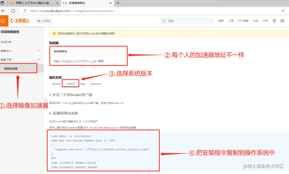Click the browser back arrow
289x174 pixels.
(x=3, y=11)
